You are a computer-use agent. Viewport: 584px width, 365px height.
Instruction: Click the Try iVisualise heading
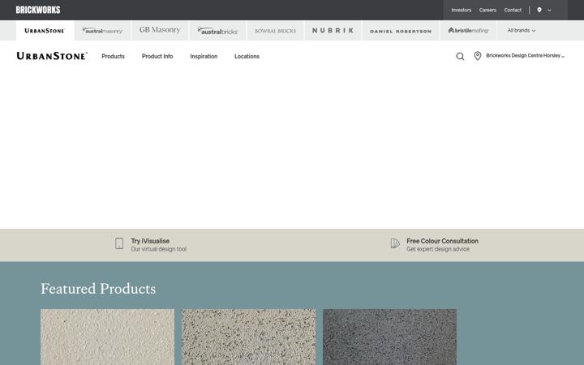click(150, 241)
